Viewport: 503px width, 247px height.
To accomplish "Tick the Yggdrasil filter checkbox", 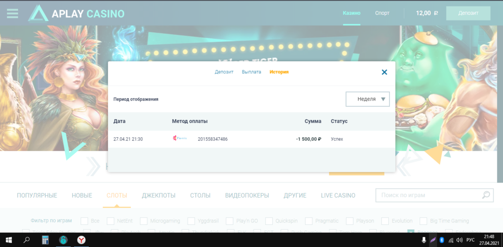I will tap(191, 221).
